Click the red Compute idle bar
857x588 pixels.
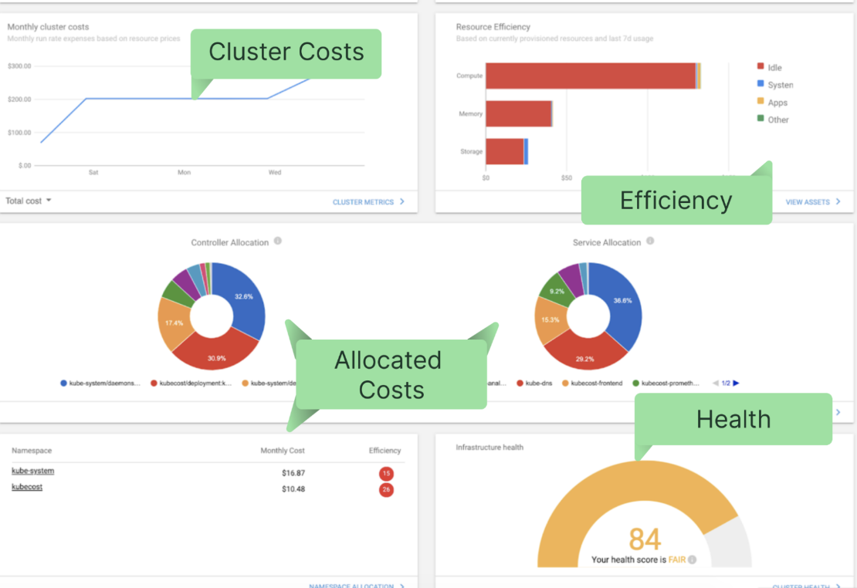(x=591, y=76)
